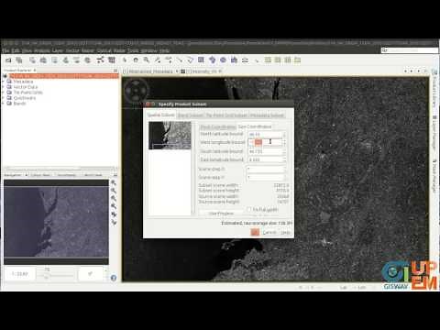
Task: Open the File menu
Action: [5, 50]
